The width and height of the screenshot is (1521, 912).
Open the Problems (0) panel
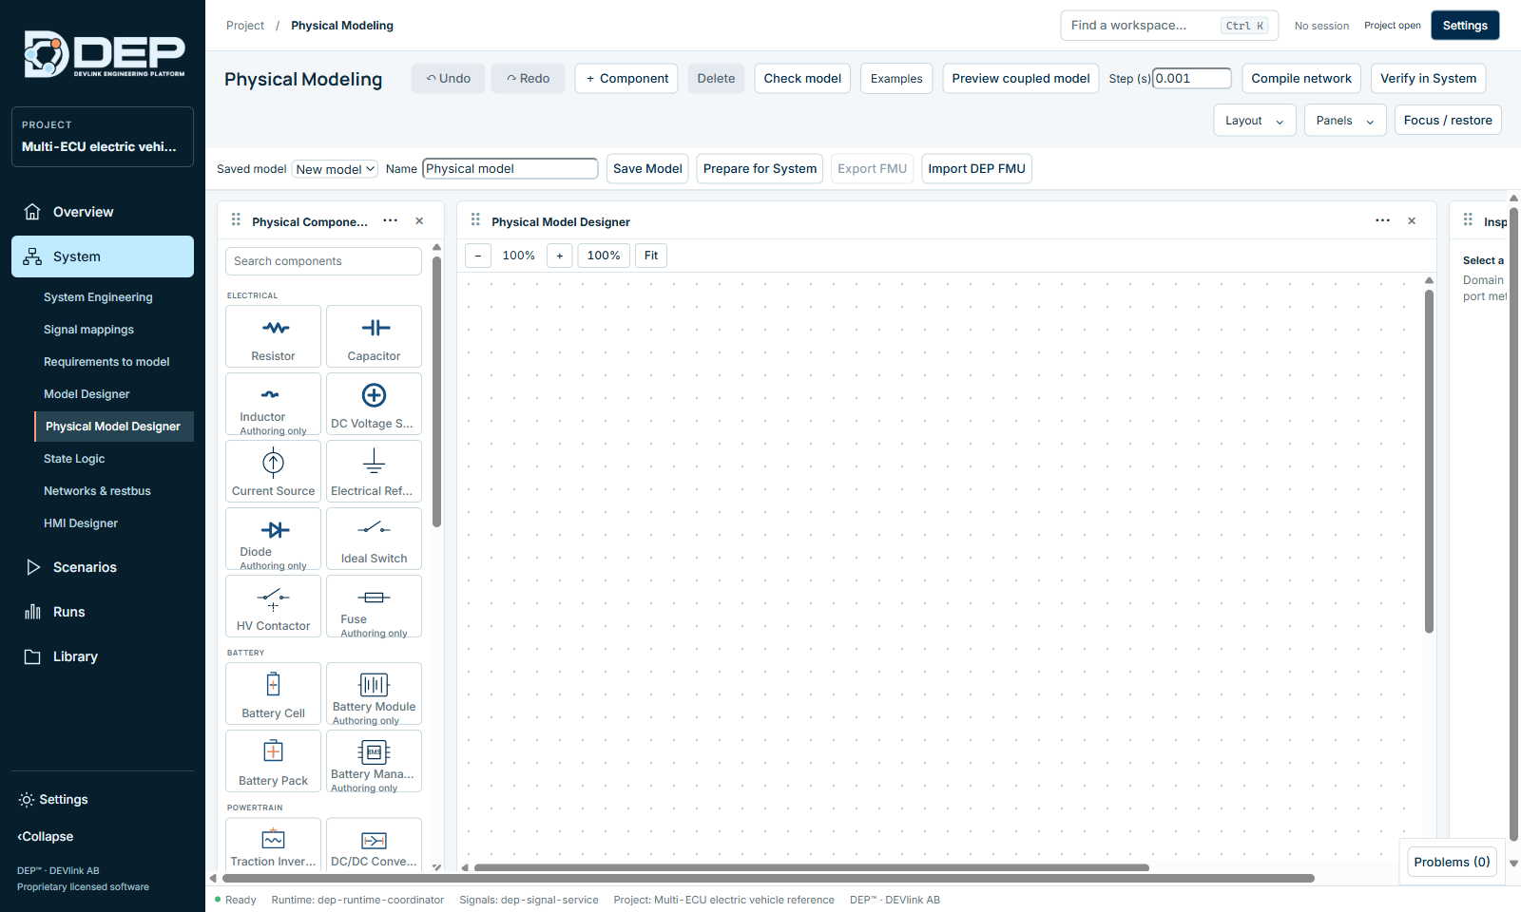[x=1452, y=862]
